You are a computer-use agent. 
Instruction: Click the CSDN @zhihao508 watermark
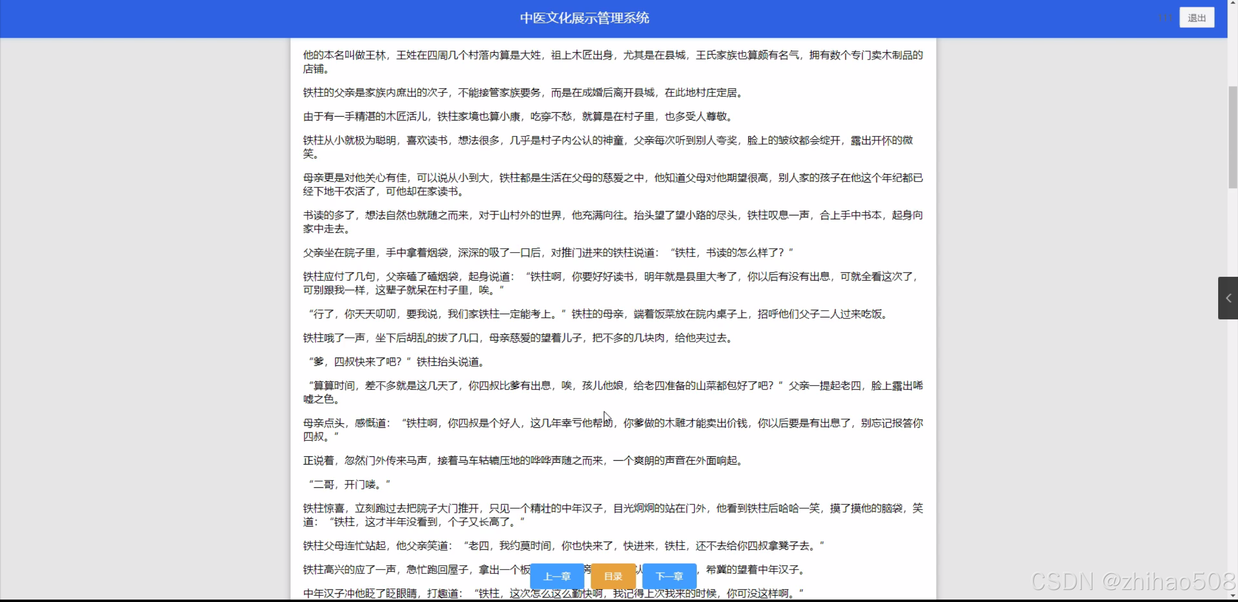(1132, 581)
